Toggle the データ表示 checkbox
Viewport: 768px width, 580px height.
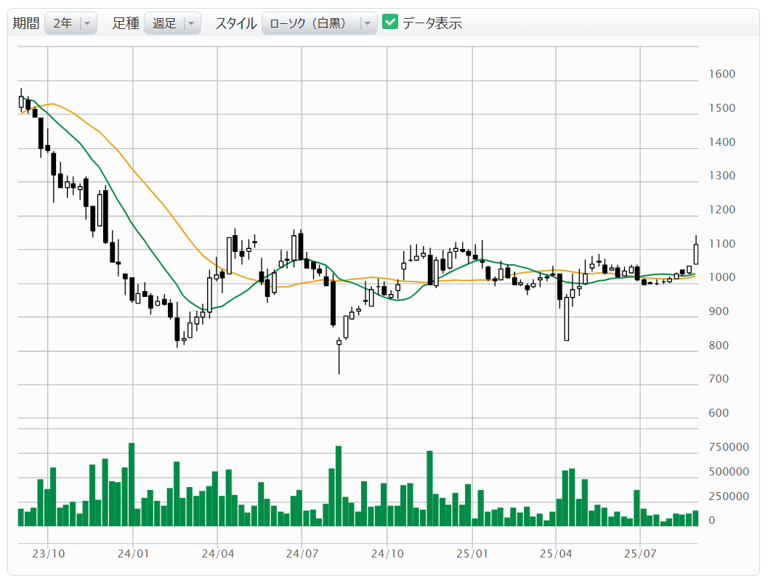pos(390,23)
